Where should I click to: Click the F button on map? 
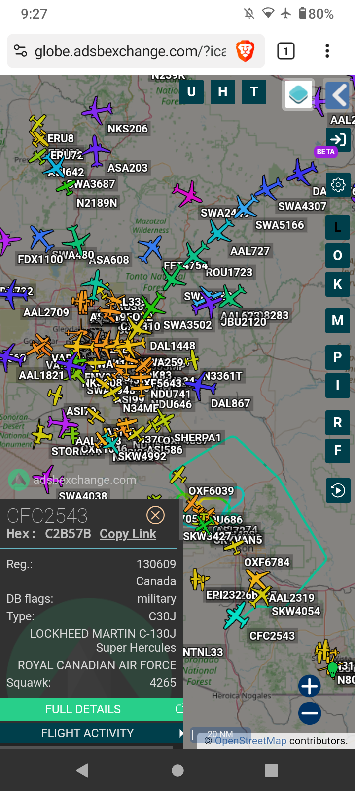click(x=338, y=451)
